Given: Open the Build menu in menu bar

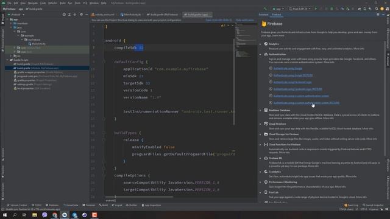Looking at the screenshot, I should click(x=62, y=3).
